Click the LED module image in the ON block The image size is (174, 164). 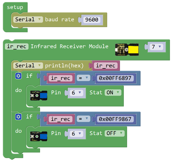click(39, 95)
